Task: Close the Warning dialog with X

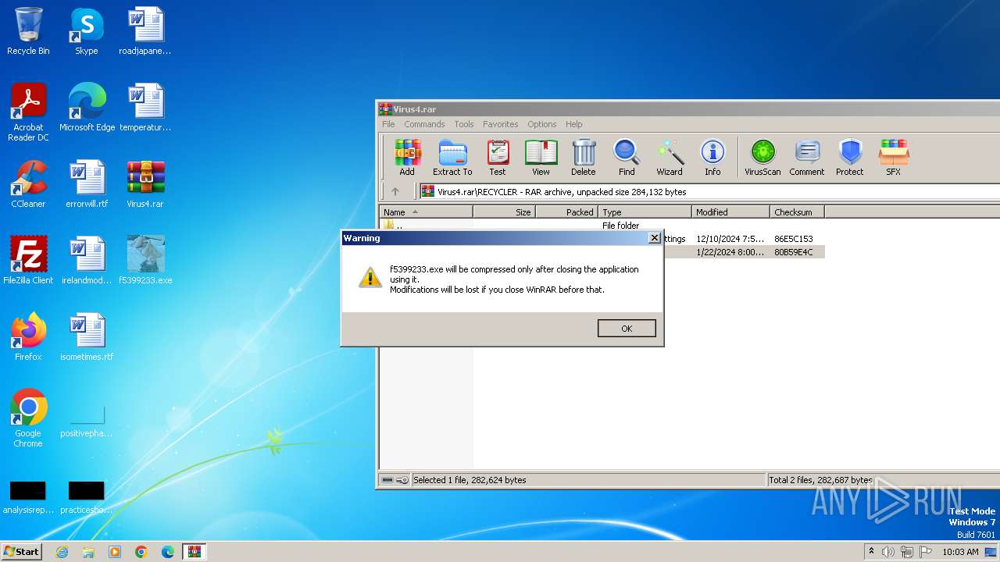Action: pyautogui.click(x=655, y=238)
